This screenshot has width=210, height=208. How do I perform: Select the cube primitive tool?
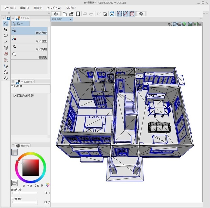coord(6,48)
